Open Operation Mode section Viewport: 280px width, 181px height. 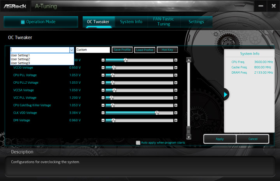(41, 22)
